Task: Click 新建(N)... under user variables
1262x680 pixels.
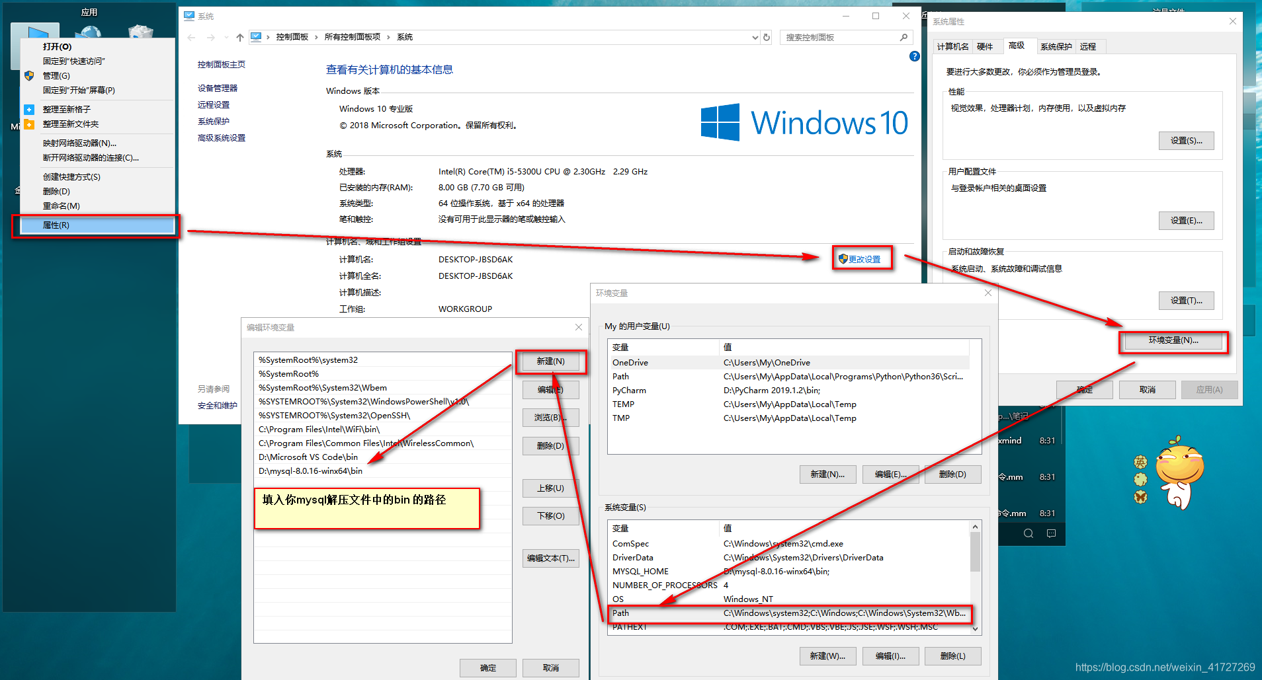Action: click(827, 474)
